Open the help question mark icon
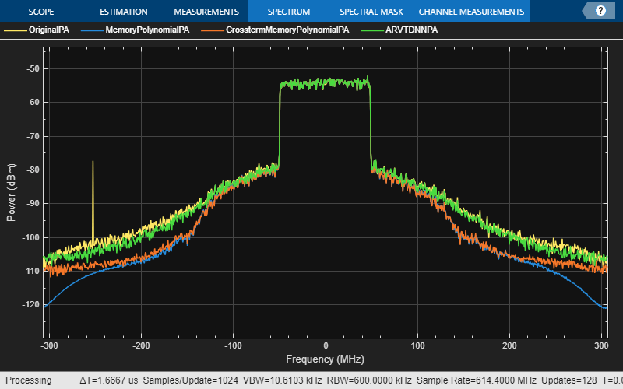623x389 pixels. click(600, 11)
